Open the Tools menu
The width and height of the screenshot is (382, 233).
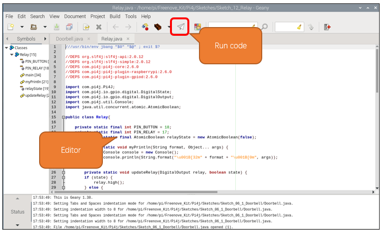[130, 16]
